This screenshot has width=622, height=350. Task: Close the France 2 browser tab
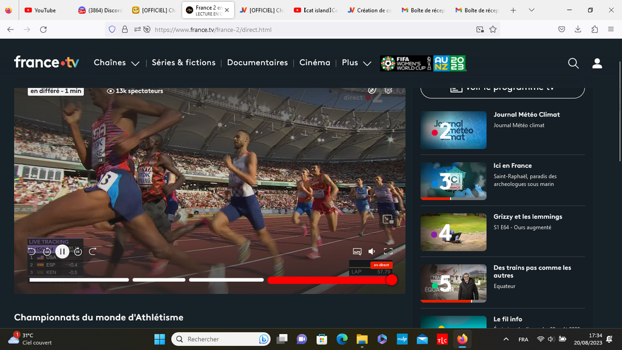(x=227, y=10)
